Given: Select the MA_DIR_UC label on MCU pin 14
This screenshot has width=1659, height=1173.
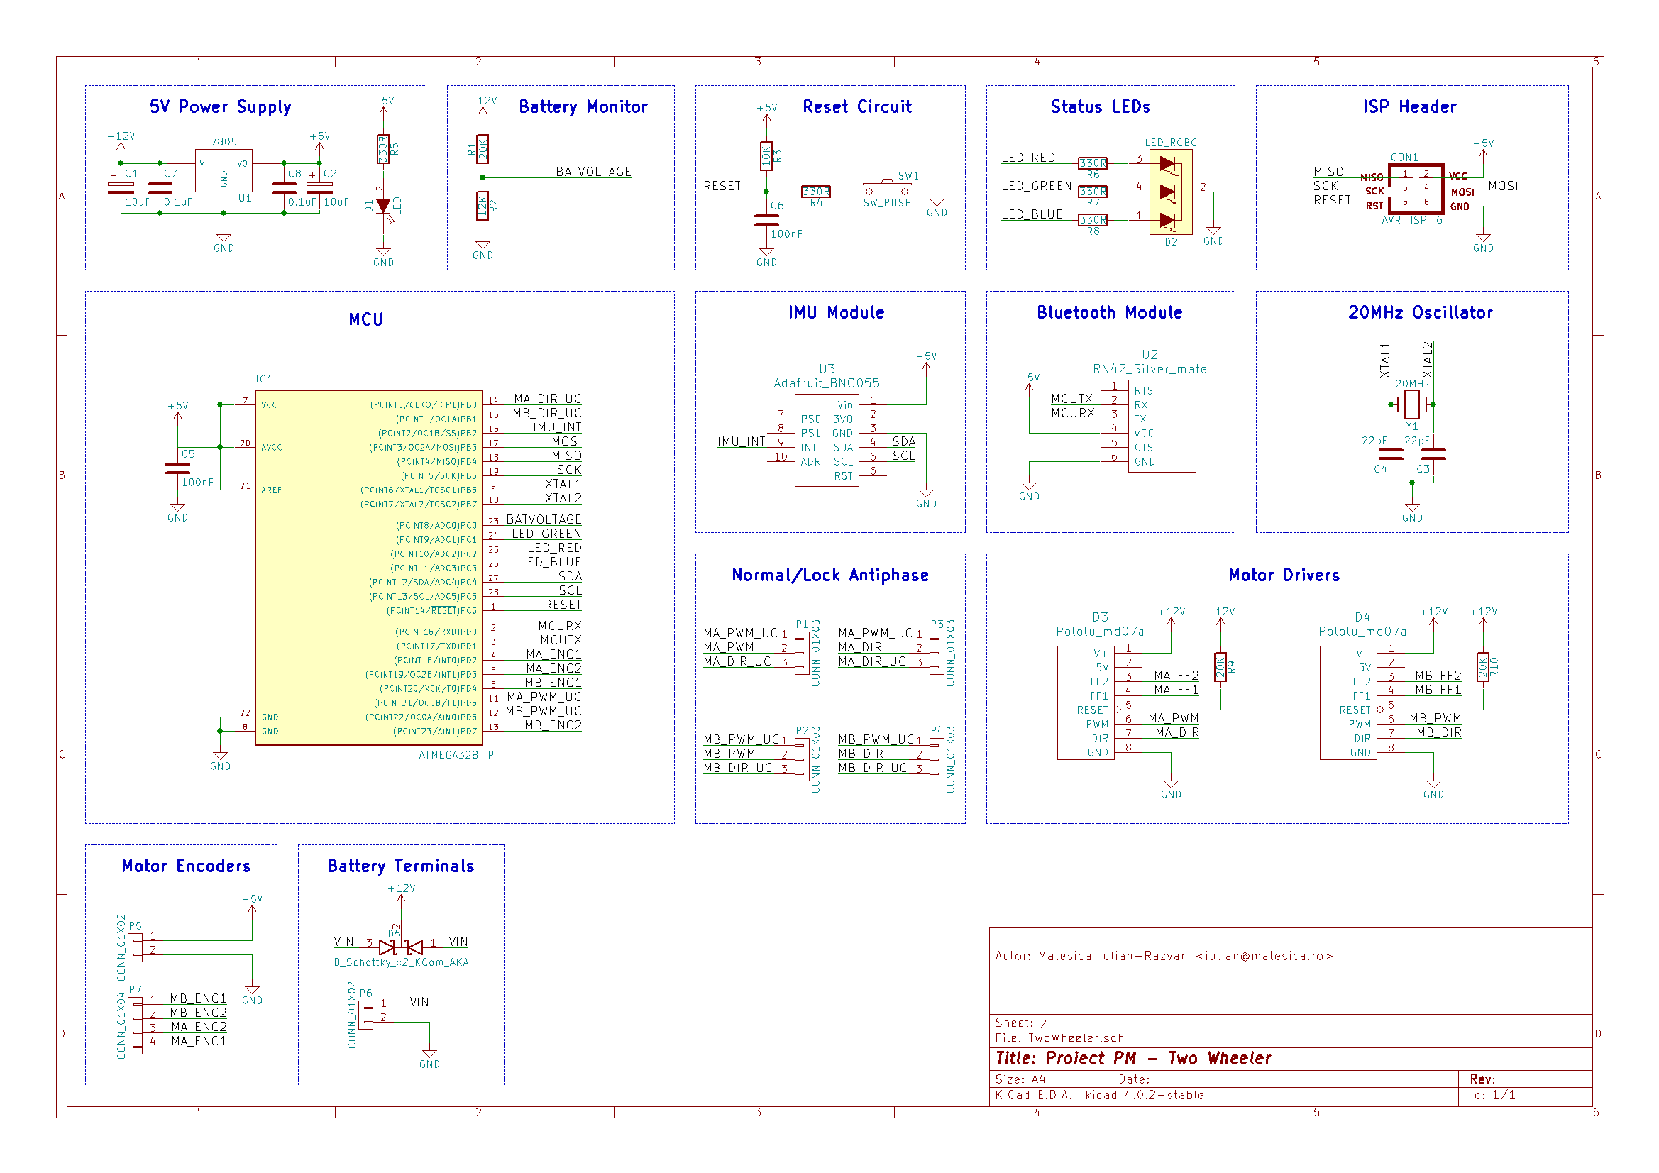Looking at the screenshot, I should coord(548,399).
